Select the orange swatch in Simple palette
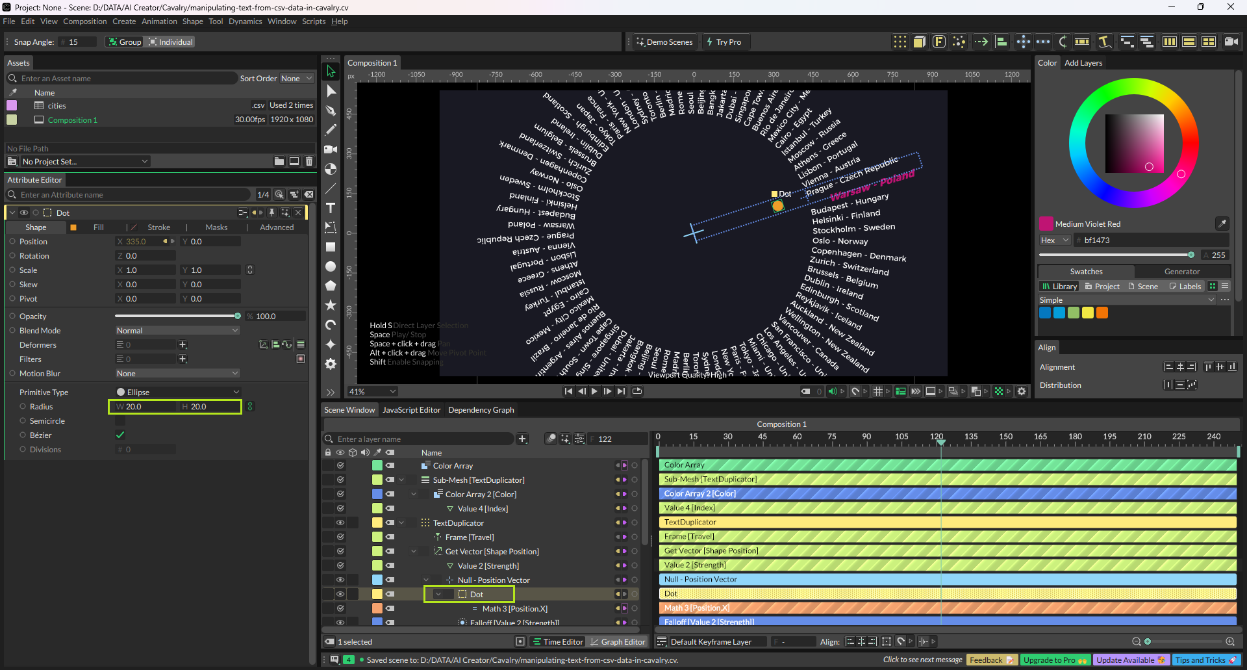Screen dimensions: 1247x670 click(x=1102, y=313)
